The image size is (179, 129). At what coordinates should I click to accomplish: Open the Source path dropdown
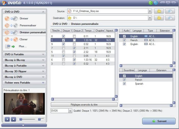coord(150,11)
